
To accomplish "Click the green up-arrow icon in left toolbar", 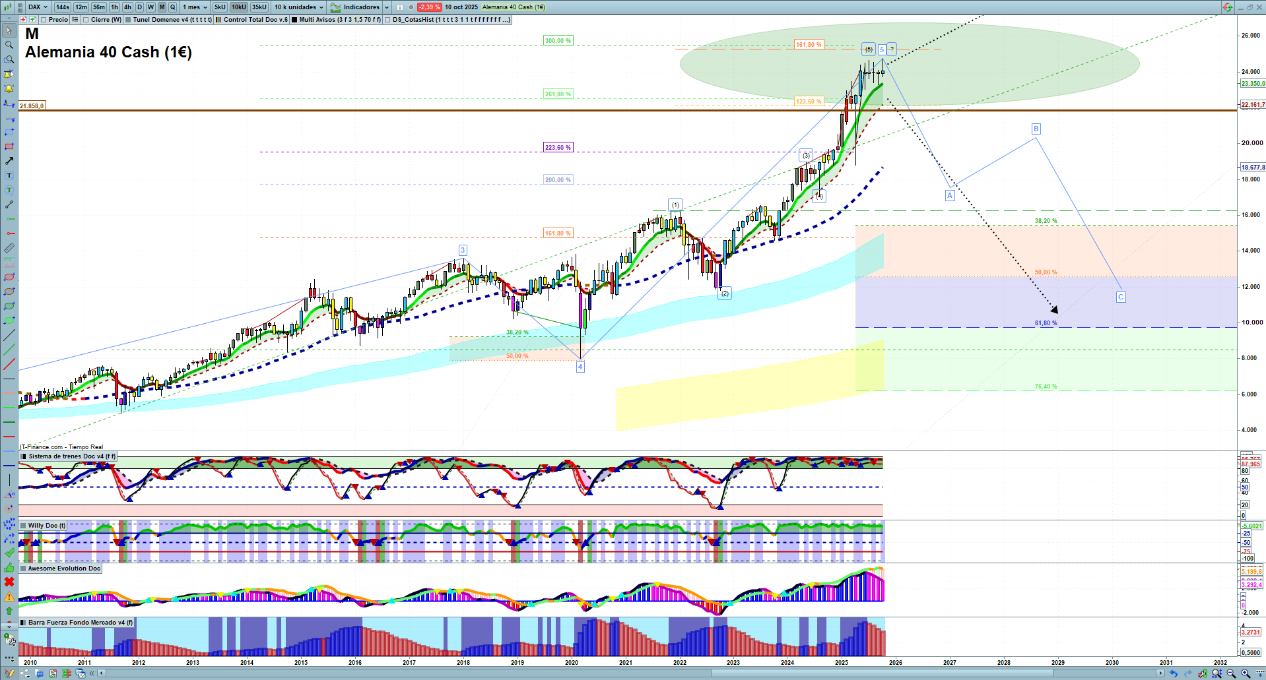I will (x=9, y=611).
